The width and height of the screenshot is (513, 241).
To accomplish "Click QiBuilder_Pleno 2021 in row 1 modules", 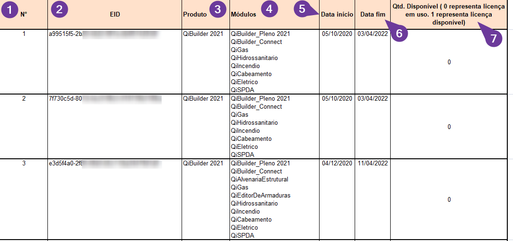I will pyautogui.click(x=260, y=34).
